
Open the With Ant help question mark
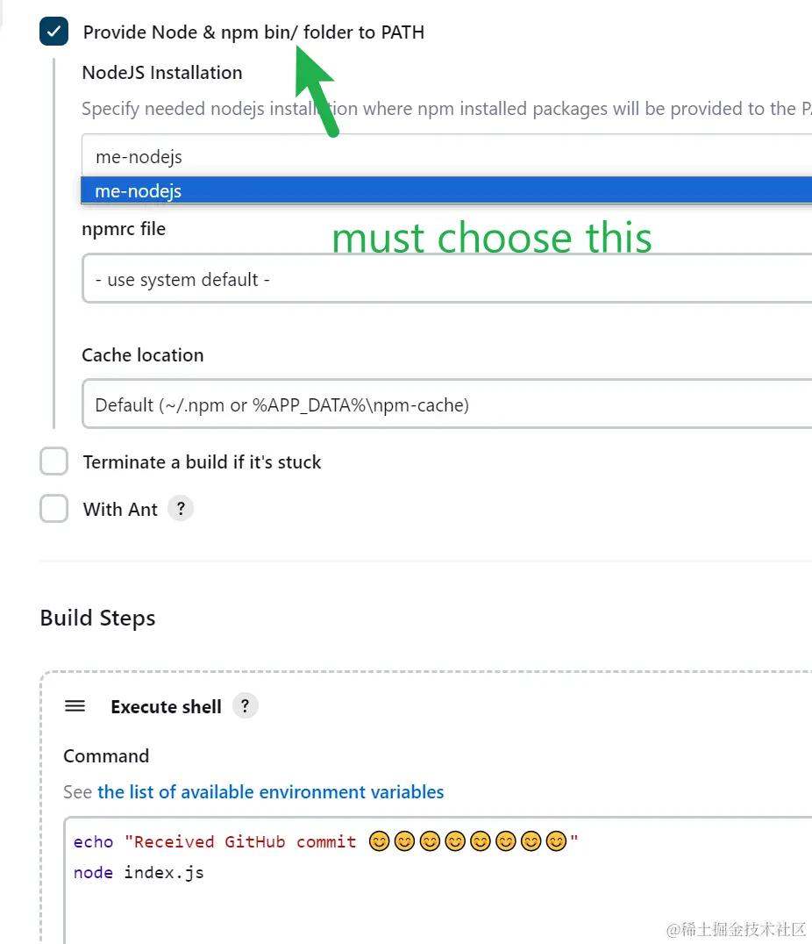[180, 508]
